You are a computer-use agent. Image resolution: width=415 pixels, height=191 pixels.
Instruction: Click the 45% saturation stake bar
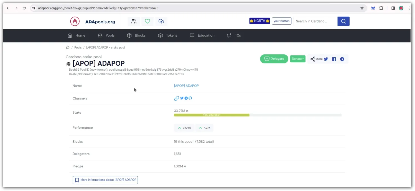point(258,115)
